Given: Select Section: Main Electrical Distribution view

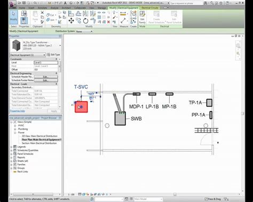Looking at the screenshot, I should 39,143.
